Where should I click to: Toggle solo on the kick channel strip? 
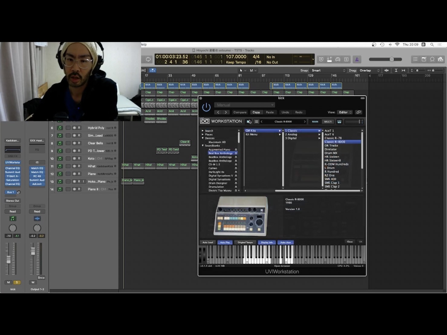click(17, 282)
